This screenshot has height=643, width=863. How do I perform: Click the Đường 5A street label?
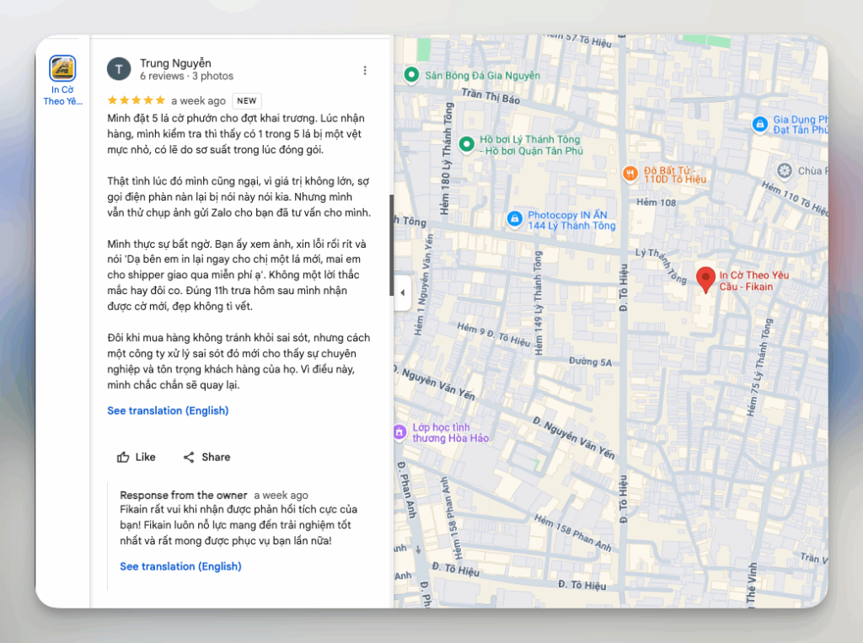point(590,362)
